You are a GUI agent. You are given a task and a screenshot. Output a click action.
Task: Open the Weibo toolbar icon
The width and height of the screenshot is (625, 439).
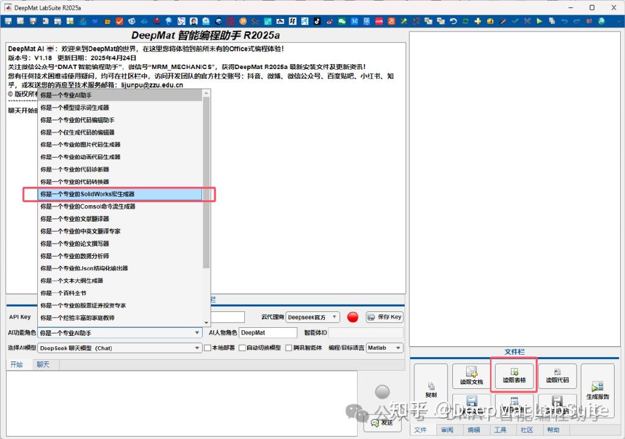pos(330,21)
